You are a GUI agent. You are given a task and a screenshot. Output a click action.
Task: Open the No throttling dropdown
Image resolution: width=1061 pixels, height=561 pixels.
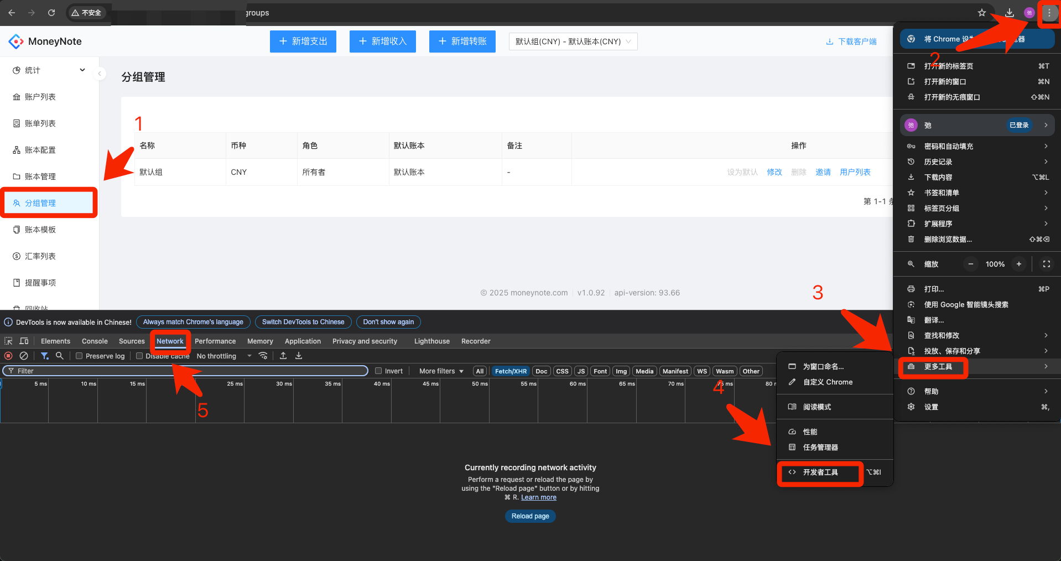click(224, 356)
